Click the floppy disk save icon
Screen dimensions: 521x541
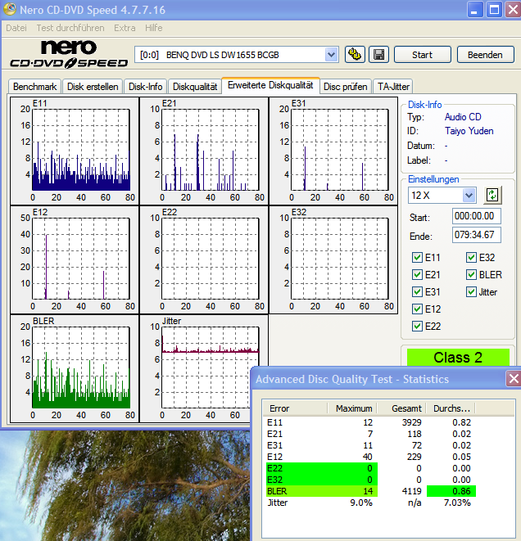tap(378, 55)
